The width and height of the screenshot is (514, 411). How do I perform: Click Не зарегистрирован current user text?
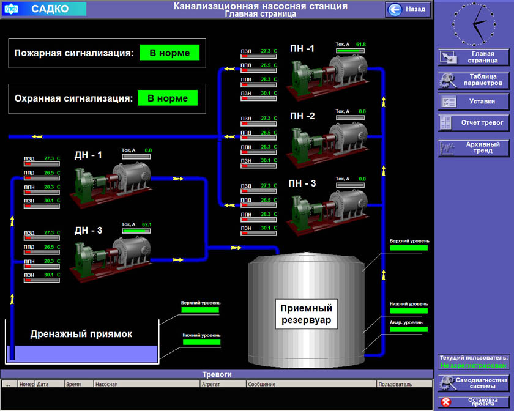pos(474,365)
